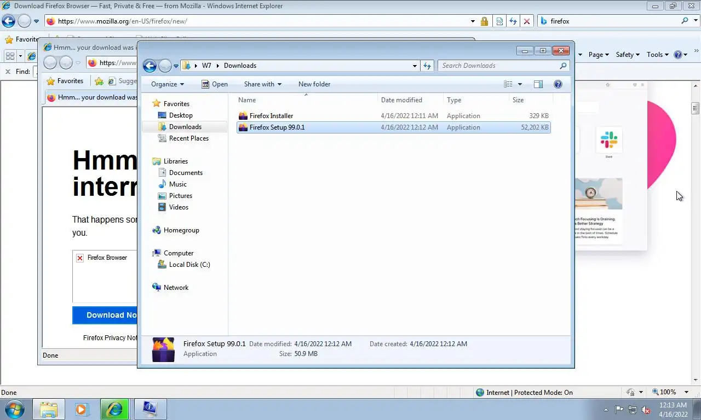
Task: Open Local Disk (C:)
Action: pos(183,265)
